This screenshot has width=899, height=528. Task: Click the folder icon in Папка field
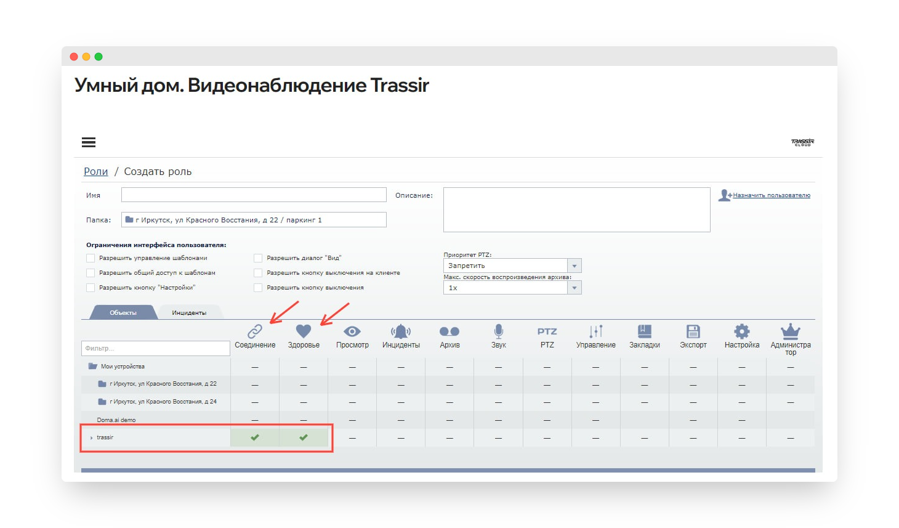129,219
